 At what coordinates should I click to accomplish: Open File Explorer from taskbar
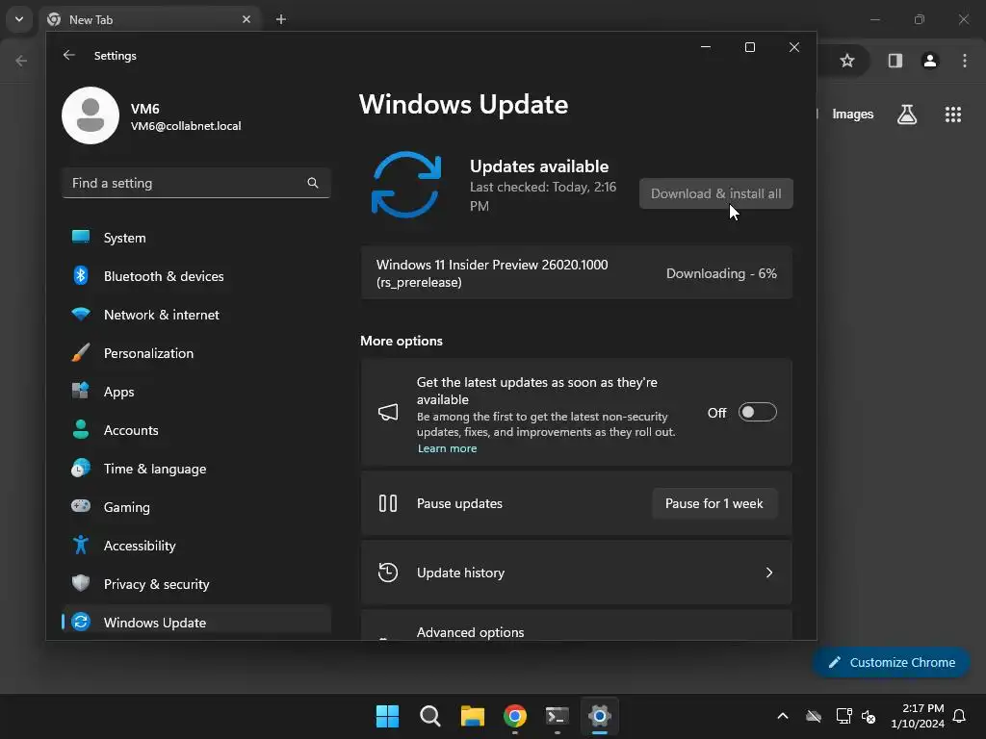(x=472, y=716)
